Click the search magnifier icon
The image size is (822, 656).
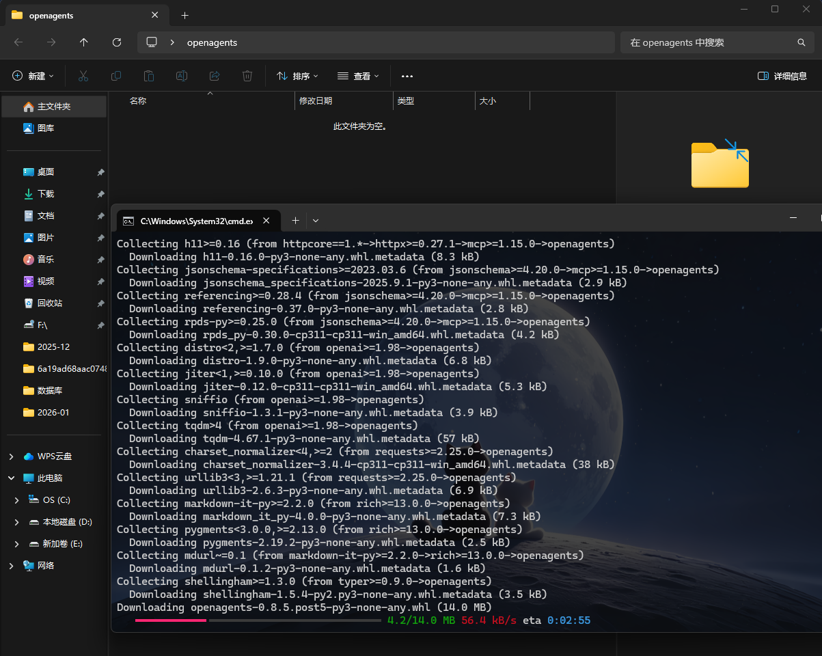802,42
